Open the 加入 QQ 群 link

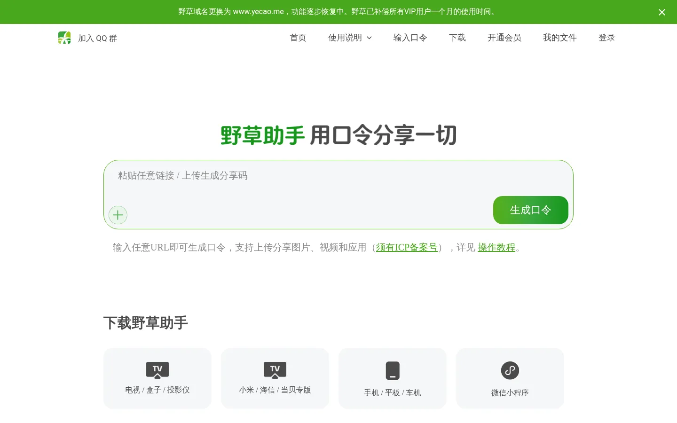tap(97, 38)
